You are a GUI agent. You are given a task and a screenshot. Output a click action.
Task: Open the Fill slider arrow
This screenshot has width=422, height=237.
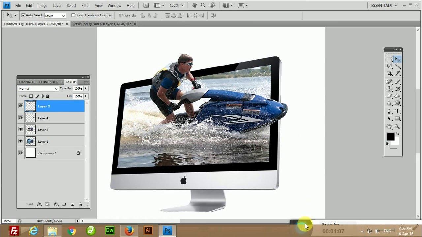pyautogui.click(x=86, y=96)
